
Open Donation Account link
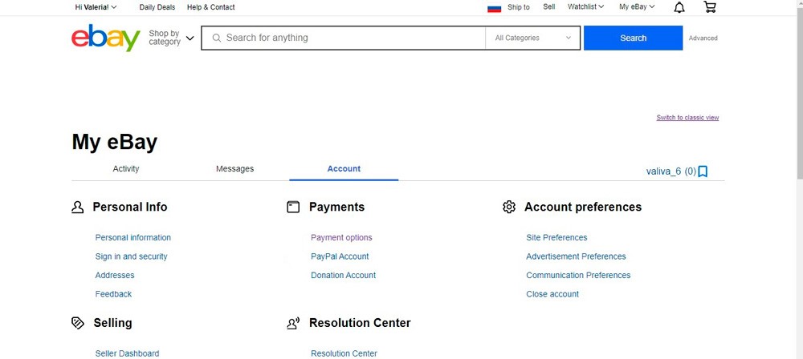(343, 275)
